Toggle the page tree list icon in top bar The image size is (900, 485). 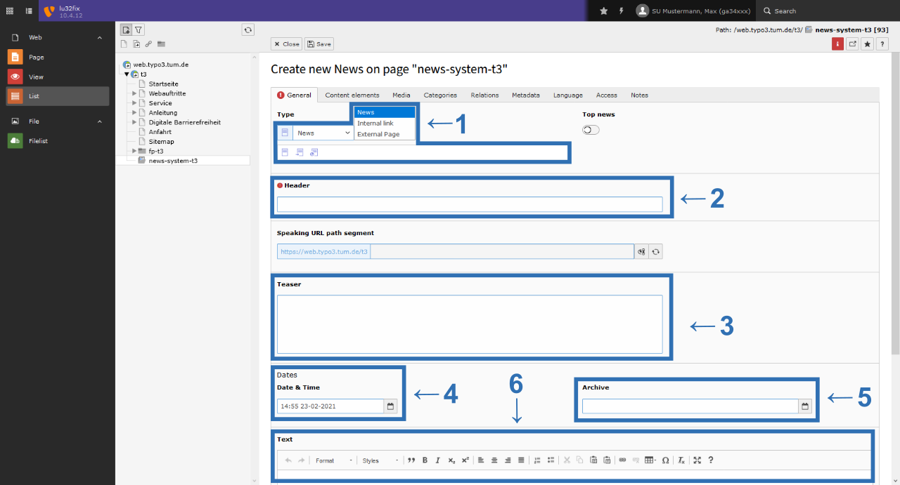(x=29, y=11)
